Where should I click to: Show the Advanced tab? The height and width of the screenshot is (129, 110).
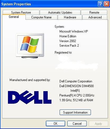click(95, 17)
